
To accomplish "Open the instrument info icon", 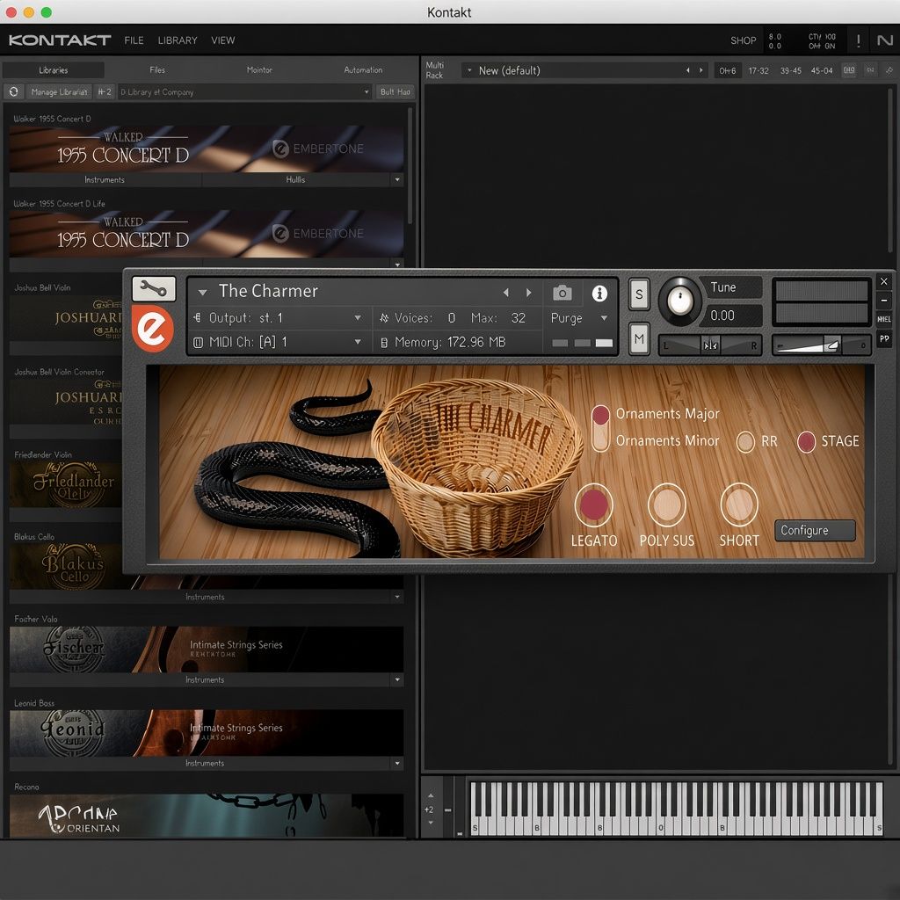I will (x=599, y=294).
